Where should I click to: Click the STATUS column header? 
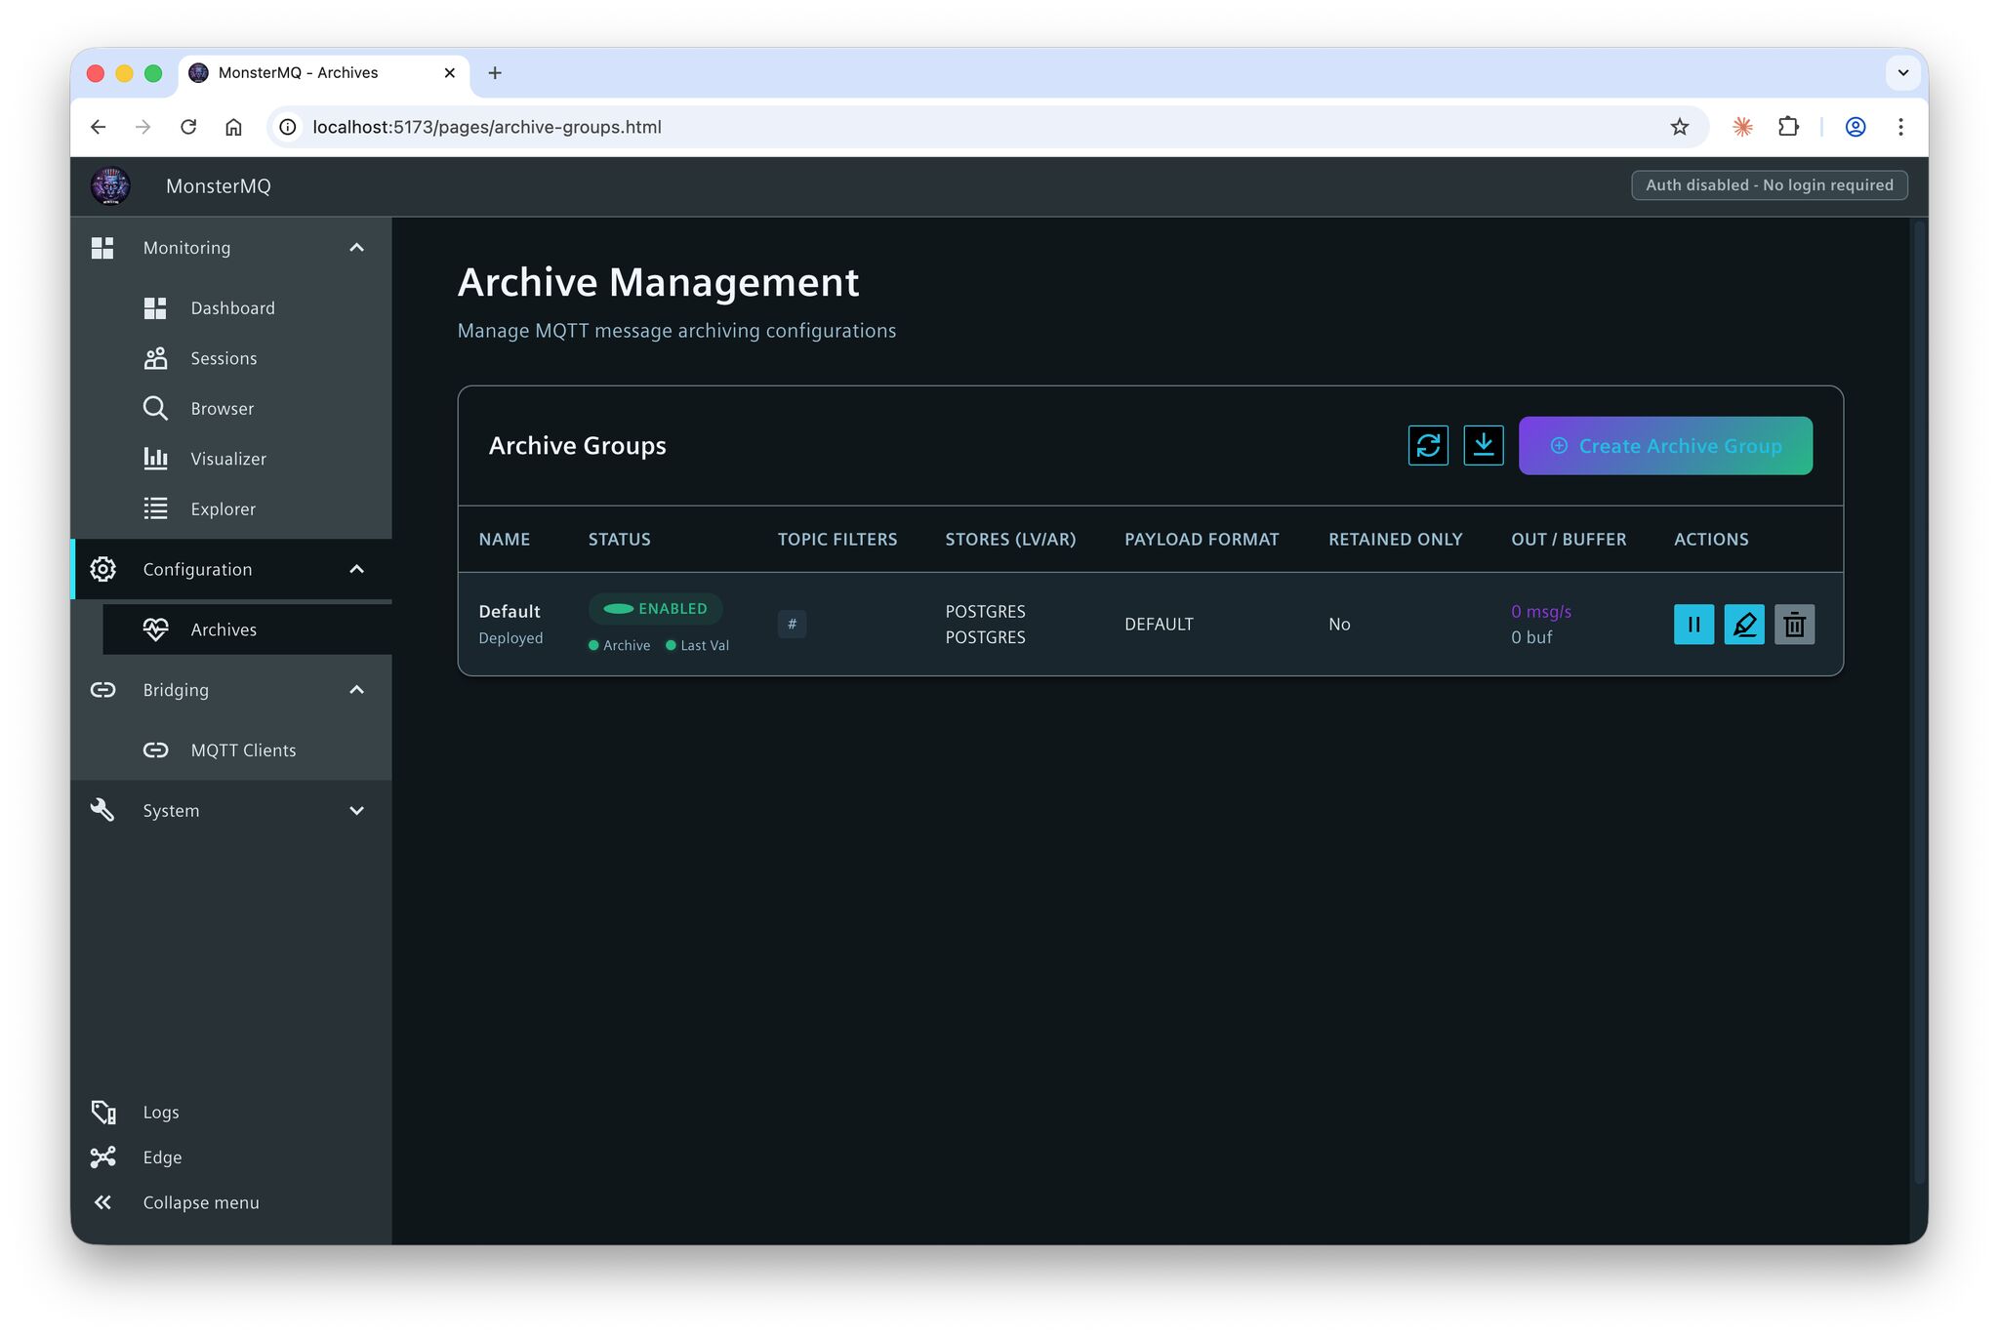tap(619, 539)
